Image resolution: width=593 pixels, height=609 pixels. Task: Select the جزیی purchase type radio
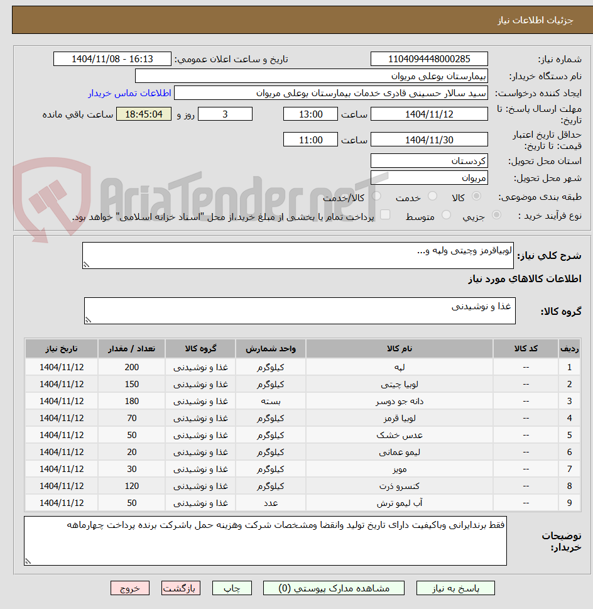click(x=496, y=215)
